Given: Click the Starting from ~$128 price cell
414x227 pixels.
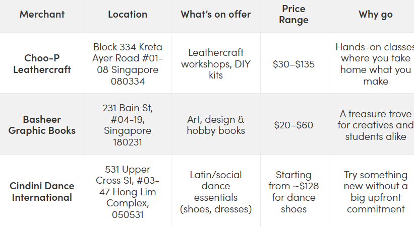Looking at the screenshot, I should pyautogui.click(x=293, y=192).
